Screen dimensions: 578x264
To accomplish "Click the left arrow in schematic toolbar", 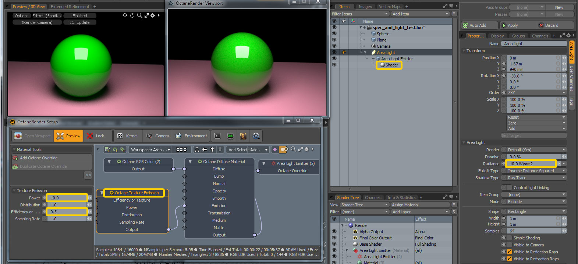I will (205, 149).
